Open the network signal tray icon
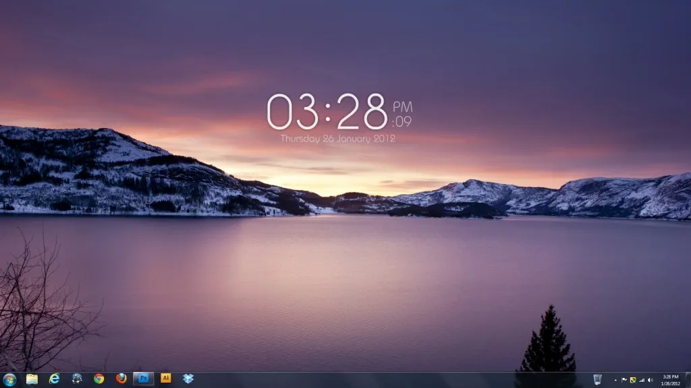 (x=642, y=380)
